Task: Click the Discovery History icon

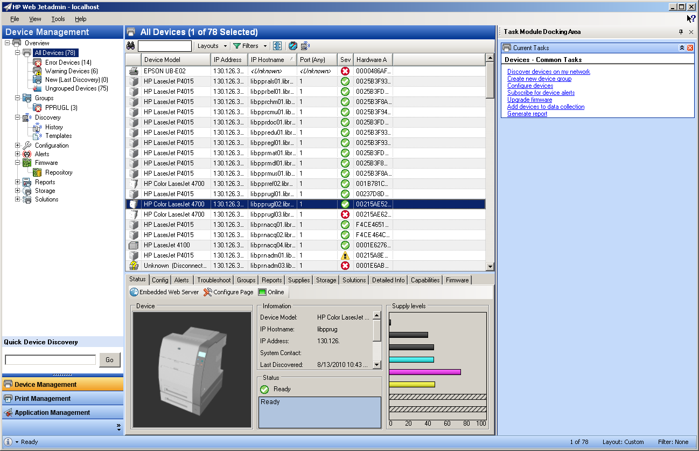Action: click(x=37, y=127)
